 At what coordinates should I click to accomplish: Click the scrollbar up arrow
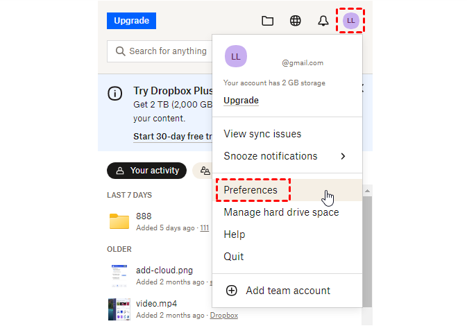pyautogui.click(x=367, y=191)
